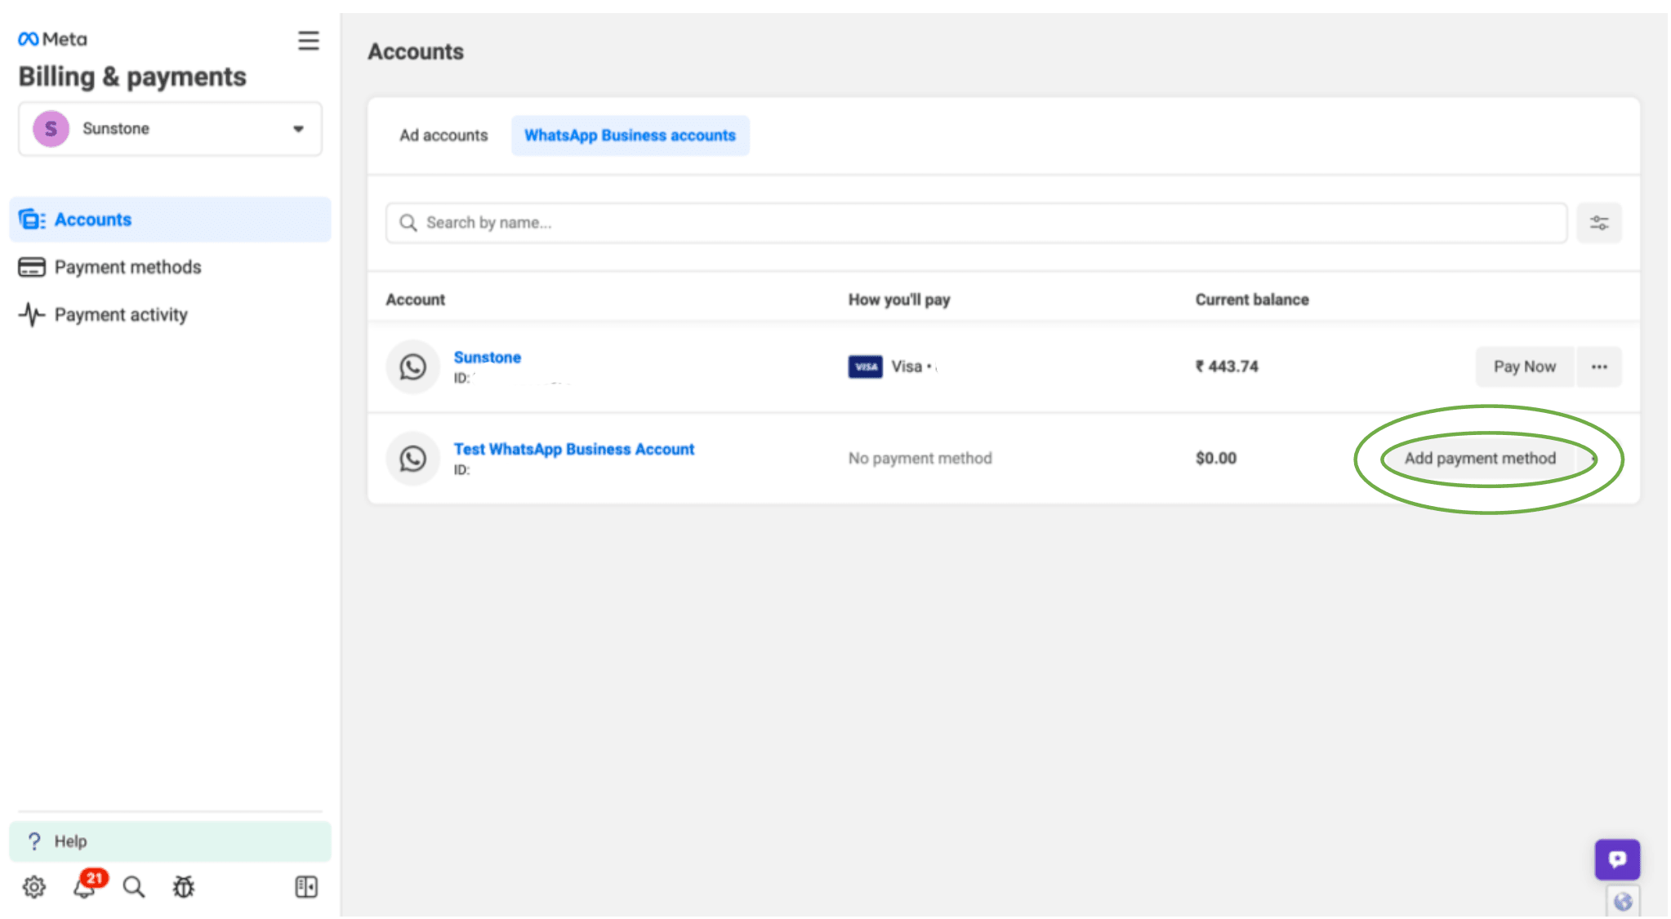
Task: Click the Account column header
Action: [415, 300]
